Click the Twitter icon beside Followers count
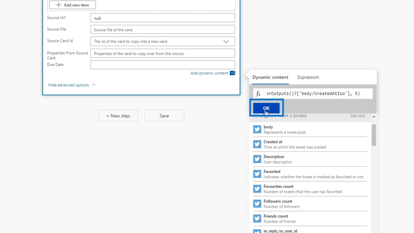 [257, 203]
